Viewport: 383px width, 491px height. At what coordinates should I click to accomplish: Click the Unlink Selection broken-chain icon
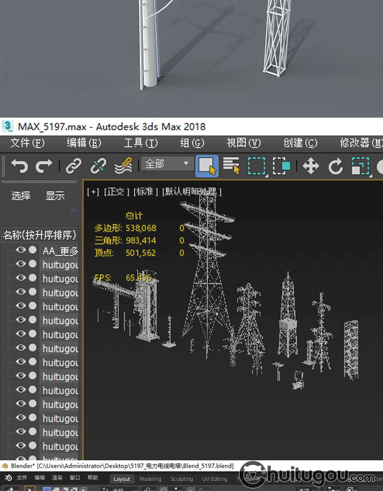98,166
